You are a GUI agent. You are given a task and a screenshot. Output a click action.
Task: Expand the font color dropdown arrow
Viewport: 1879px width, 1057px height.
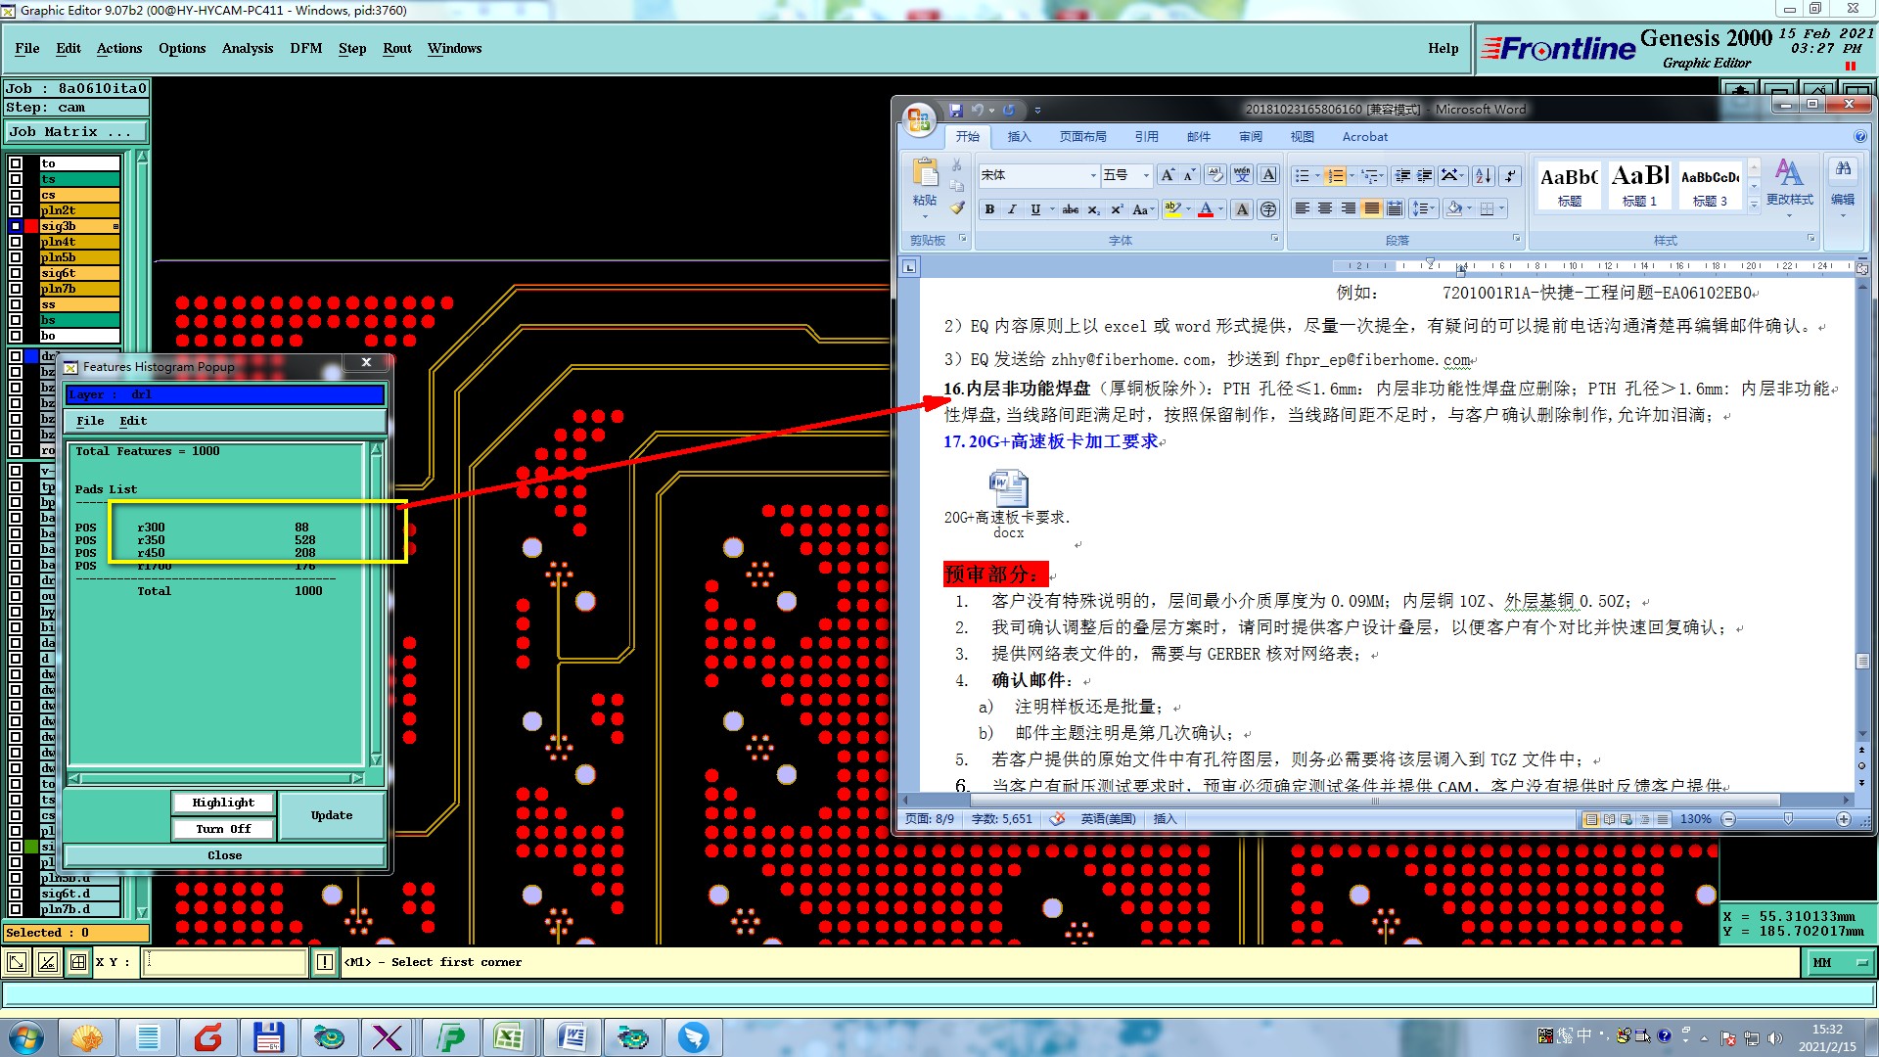click(1220, 209)
